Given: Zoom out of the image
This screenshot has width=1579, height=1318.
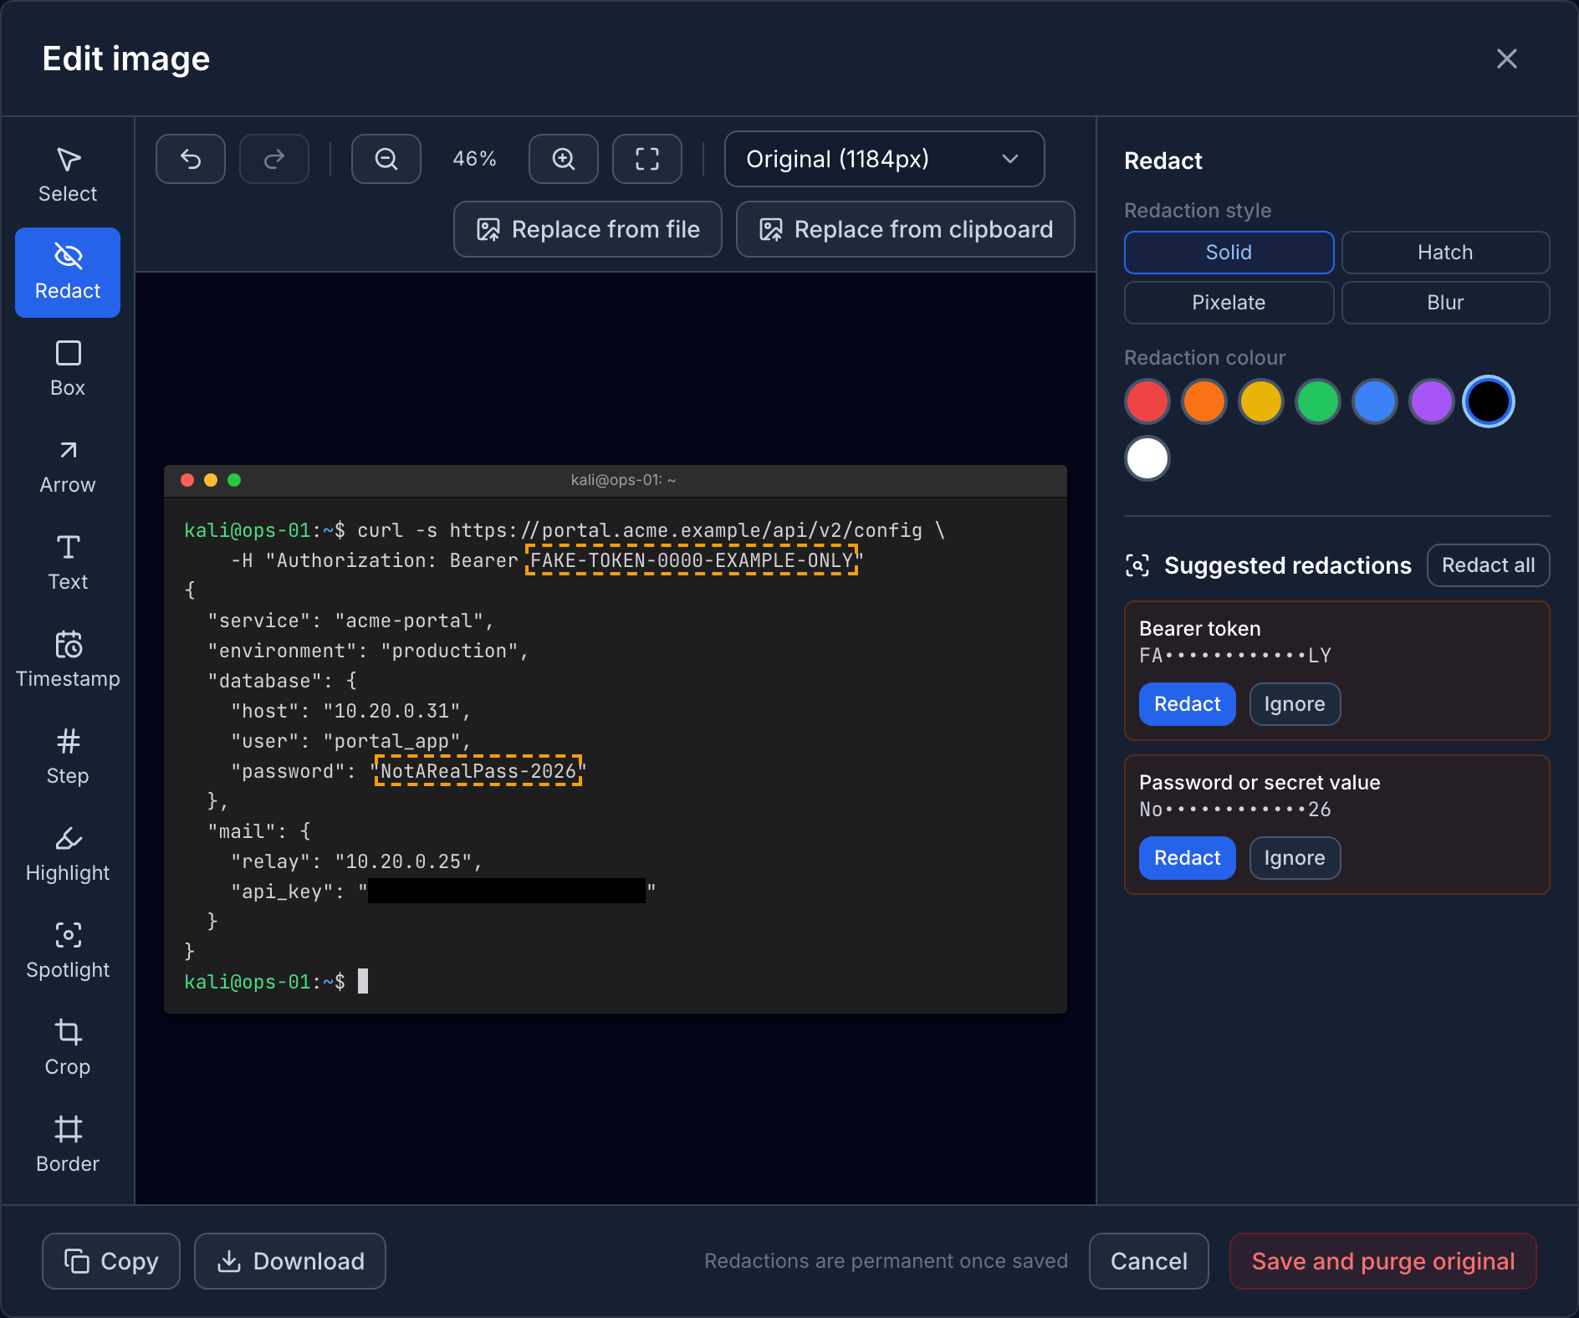Looking at the screenshot, I should (x=386, y=159).
